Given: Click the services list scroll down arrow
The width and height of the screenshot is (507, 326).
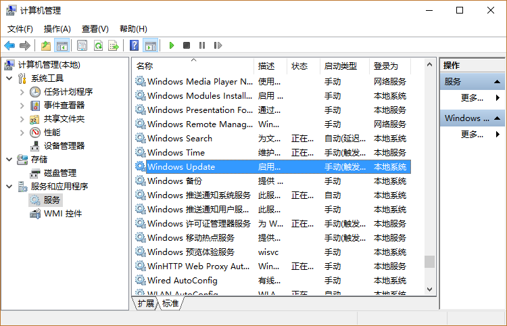Looking at the screenshot, I should coord(429,289).
